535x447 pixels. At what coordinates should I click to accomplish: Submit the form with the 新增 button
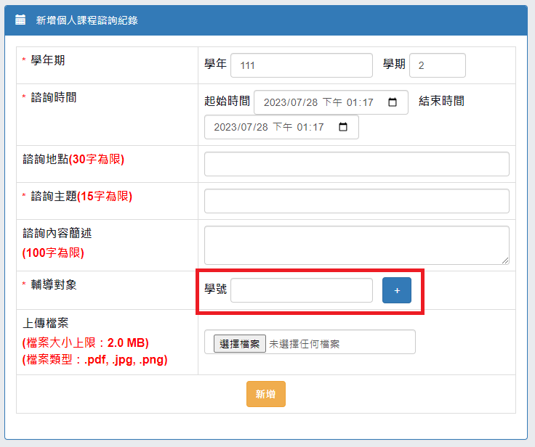[x=266, y=394]
